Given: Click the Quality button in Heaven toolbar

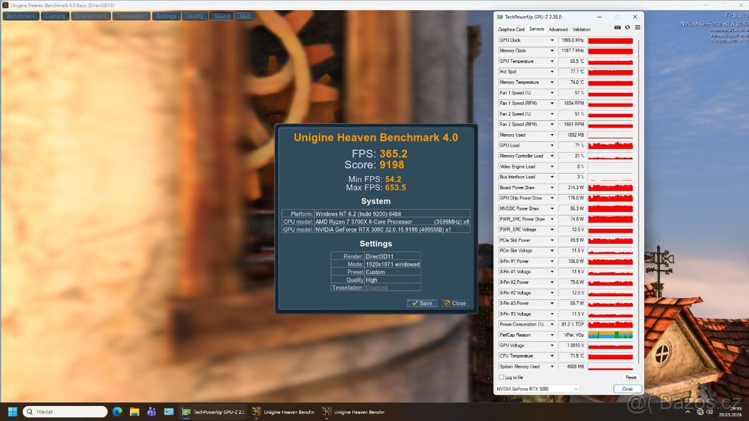Looking at the screenshot, I should pos(195,16).
